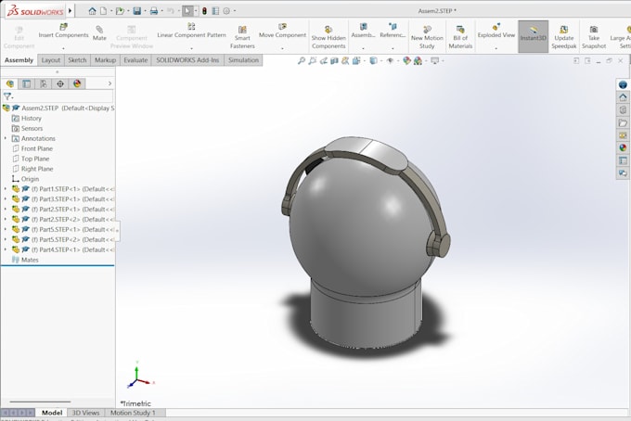Select the DisplayManager color wheel tab
This screenshot has height=421, width=631.
tap(77, 83)
